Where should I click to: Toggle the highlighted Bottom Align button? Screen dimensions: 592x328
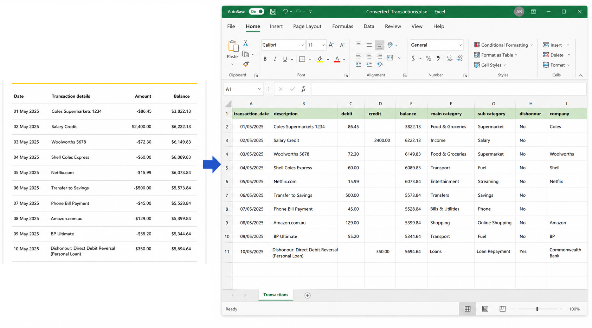pyautogui.click(x=379, y=45)
